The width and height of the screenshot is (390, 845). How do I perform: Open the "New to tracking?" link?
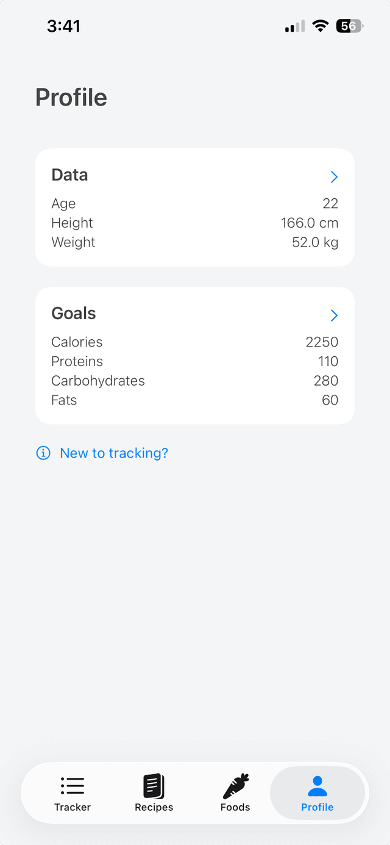click(114, 453)
